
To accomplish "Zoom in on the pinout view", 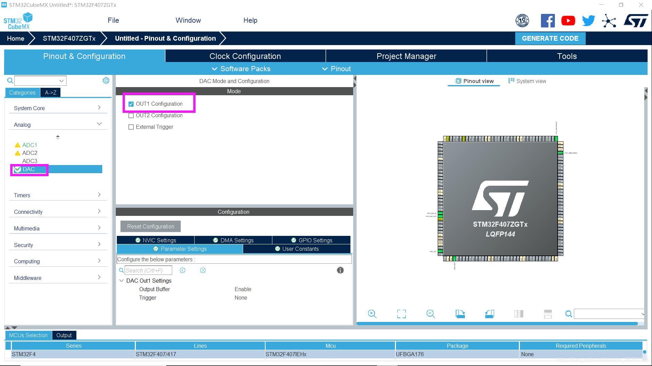I will point(372,314).
